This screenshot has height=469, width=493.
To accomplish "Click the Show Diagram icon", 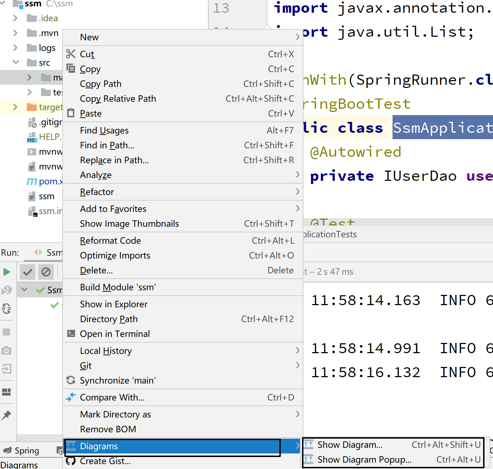I will [308, 445].
